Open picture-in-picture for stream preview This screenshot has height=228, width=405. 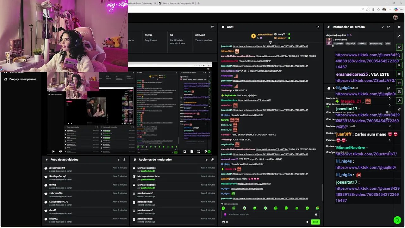[185, 151]
